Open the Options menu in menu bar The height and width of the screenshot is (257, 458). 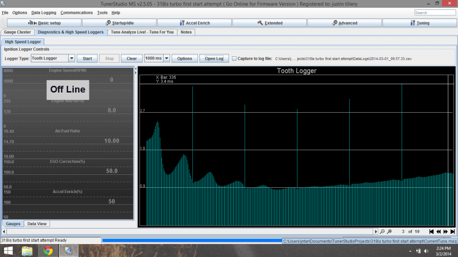tap(20, 13)
